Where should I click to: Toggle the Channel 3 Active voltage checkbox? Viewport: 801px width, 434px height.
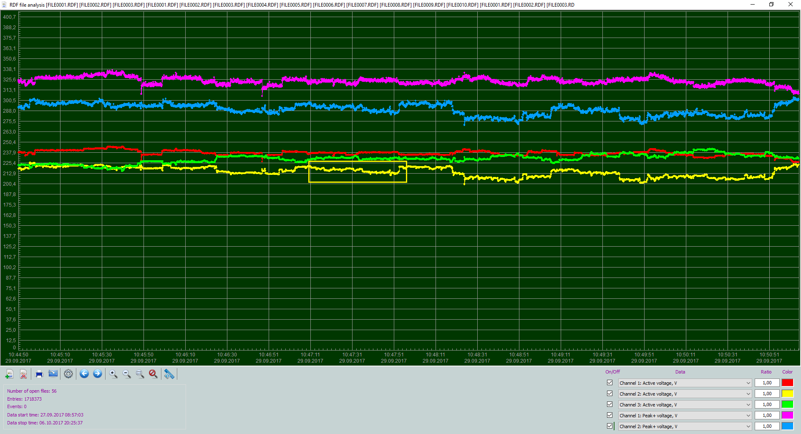click(610, 404)
